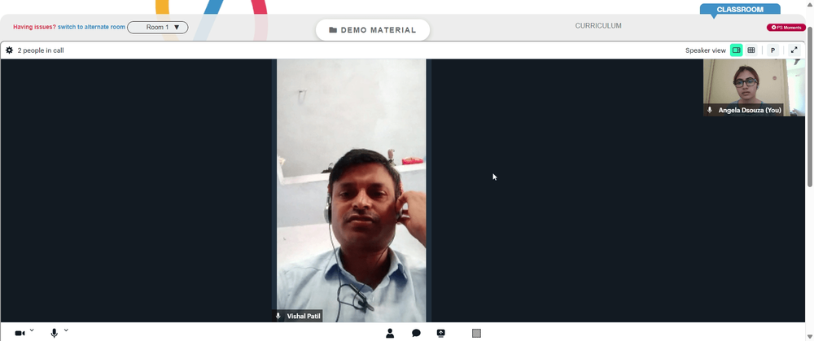Viewport: 814px width, 341px height.
Task: Click the folder icon in DEMO MATERIAL
Action: (333, 30)
